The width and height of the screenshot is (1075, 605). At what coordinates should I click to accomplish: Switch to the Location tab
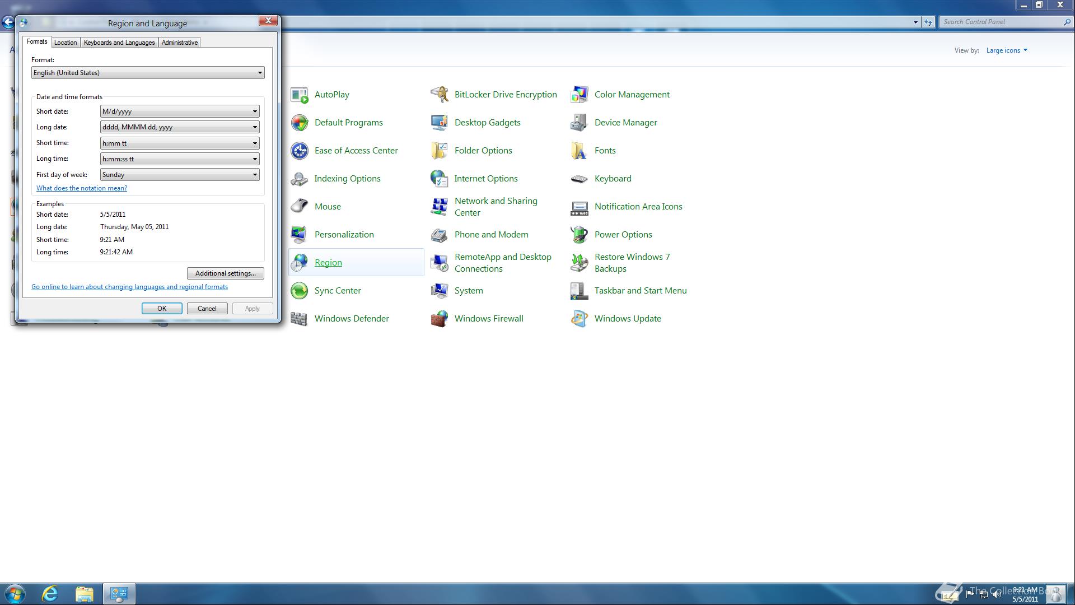66,43
